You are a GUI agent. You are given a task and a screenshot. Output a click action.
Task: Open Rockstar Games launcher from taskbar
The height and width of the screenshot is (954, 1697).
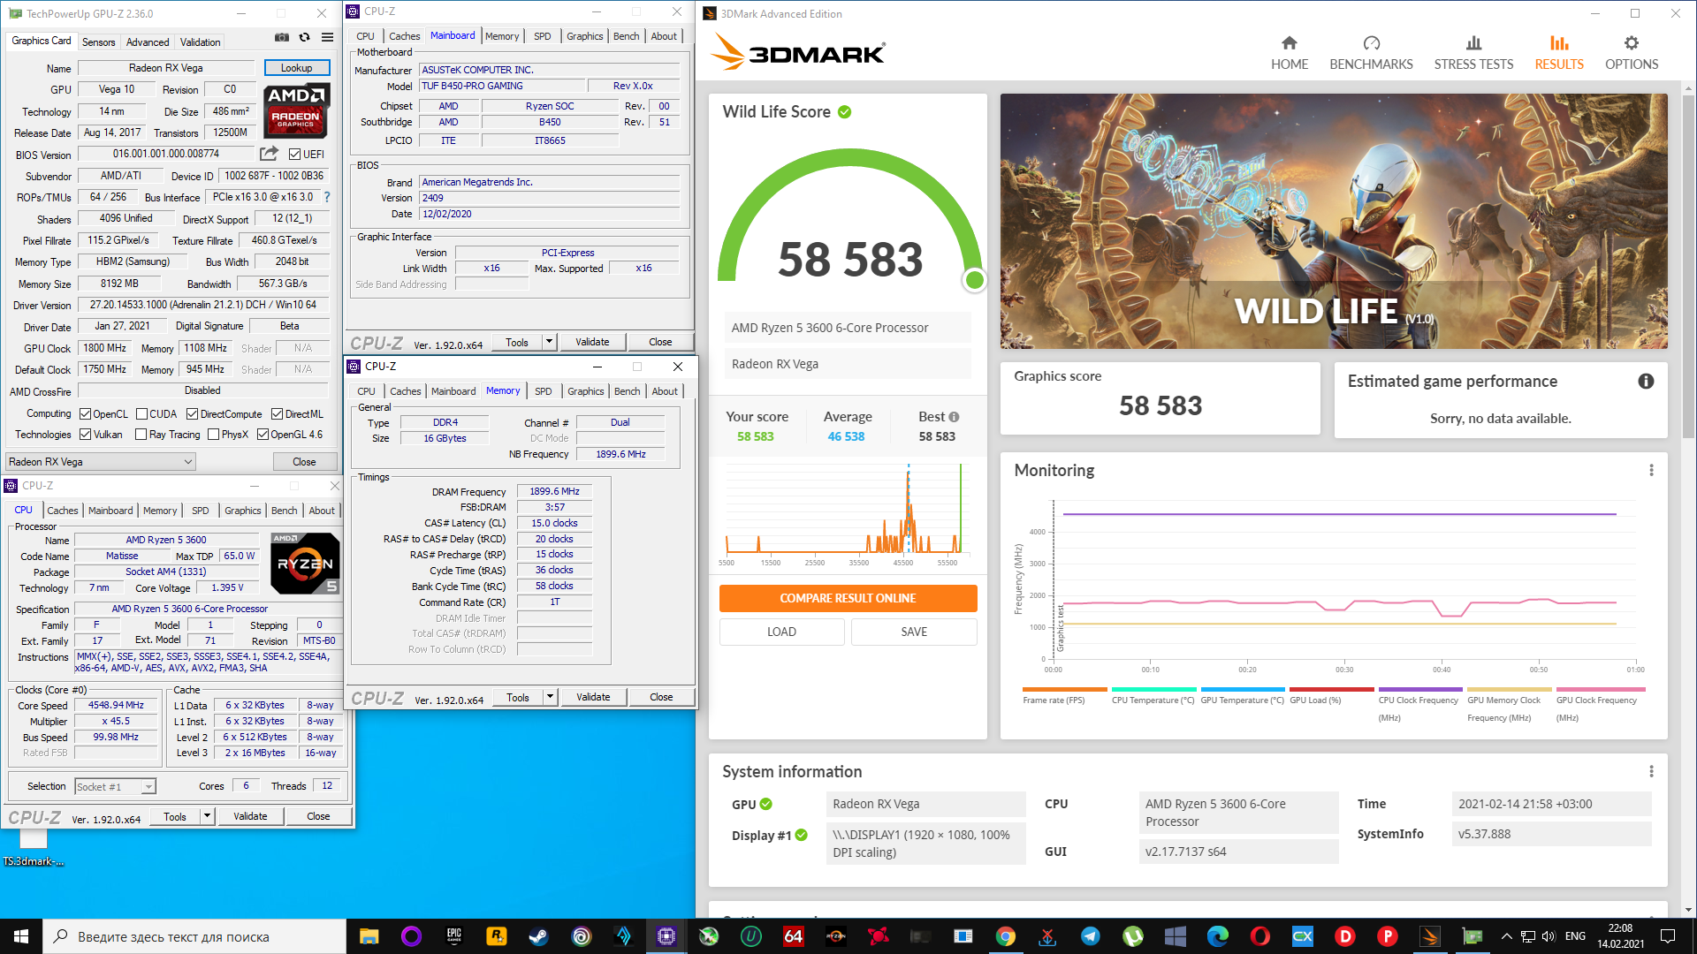tap(496, 936)
